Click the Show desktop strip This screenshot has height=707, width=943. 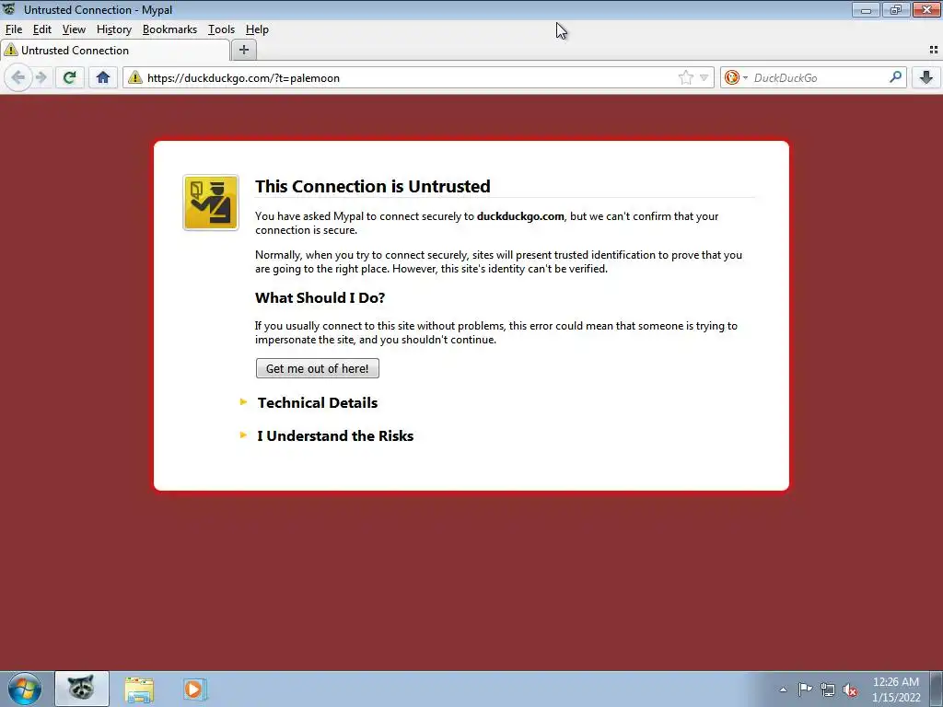click(937, 689)
